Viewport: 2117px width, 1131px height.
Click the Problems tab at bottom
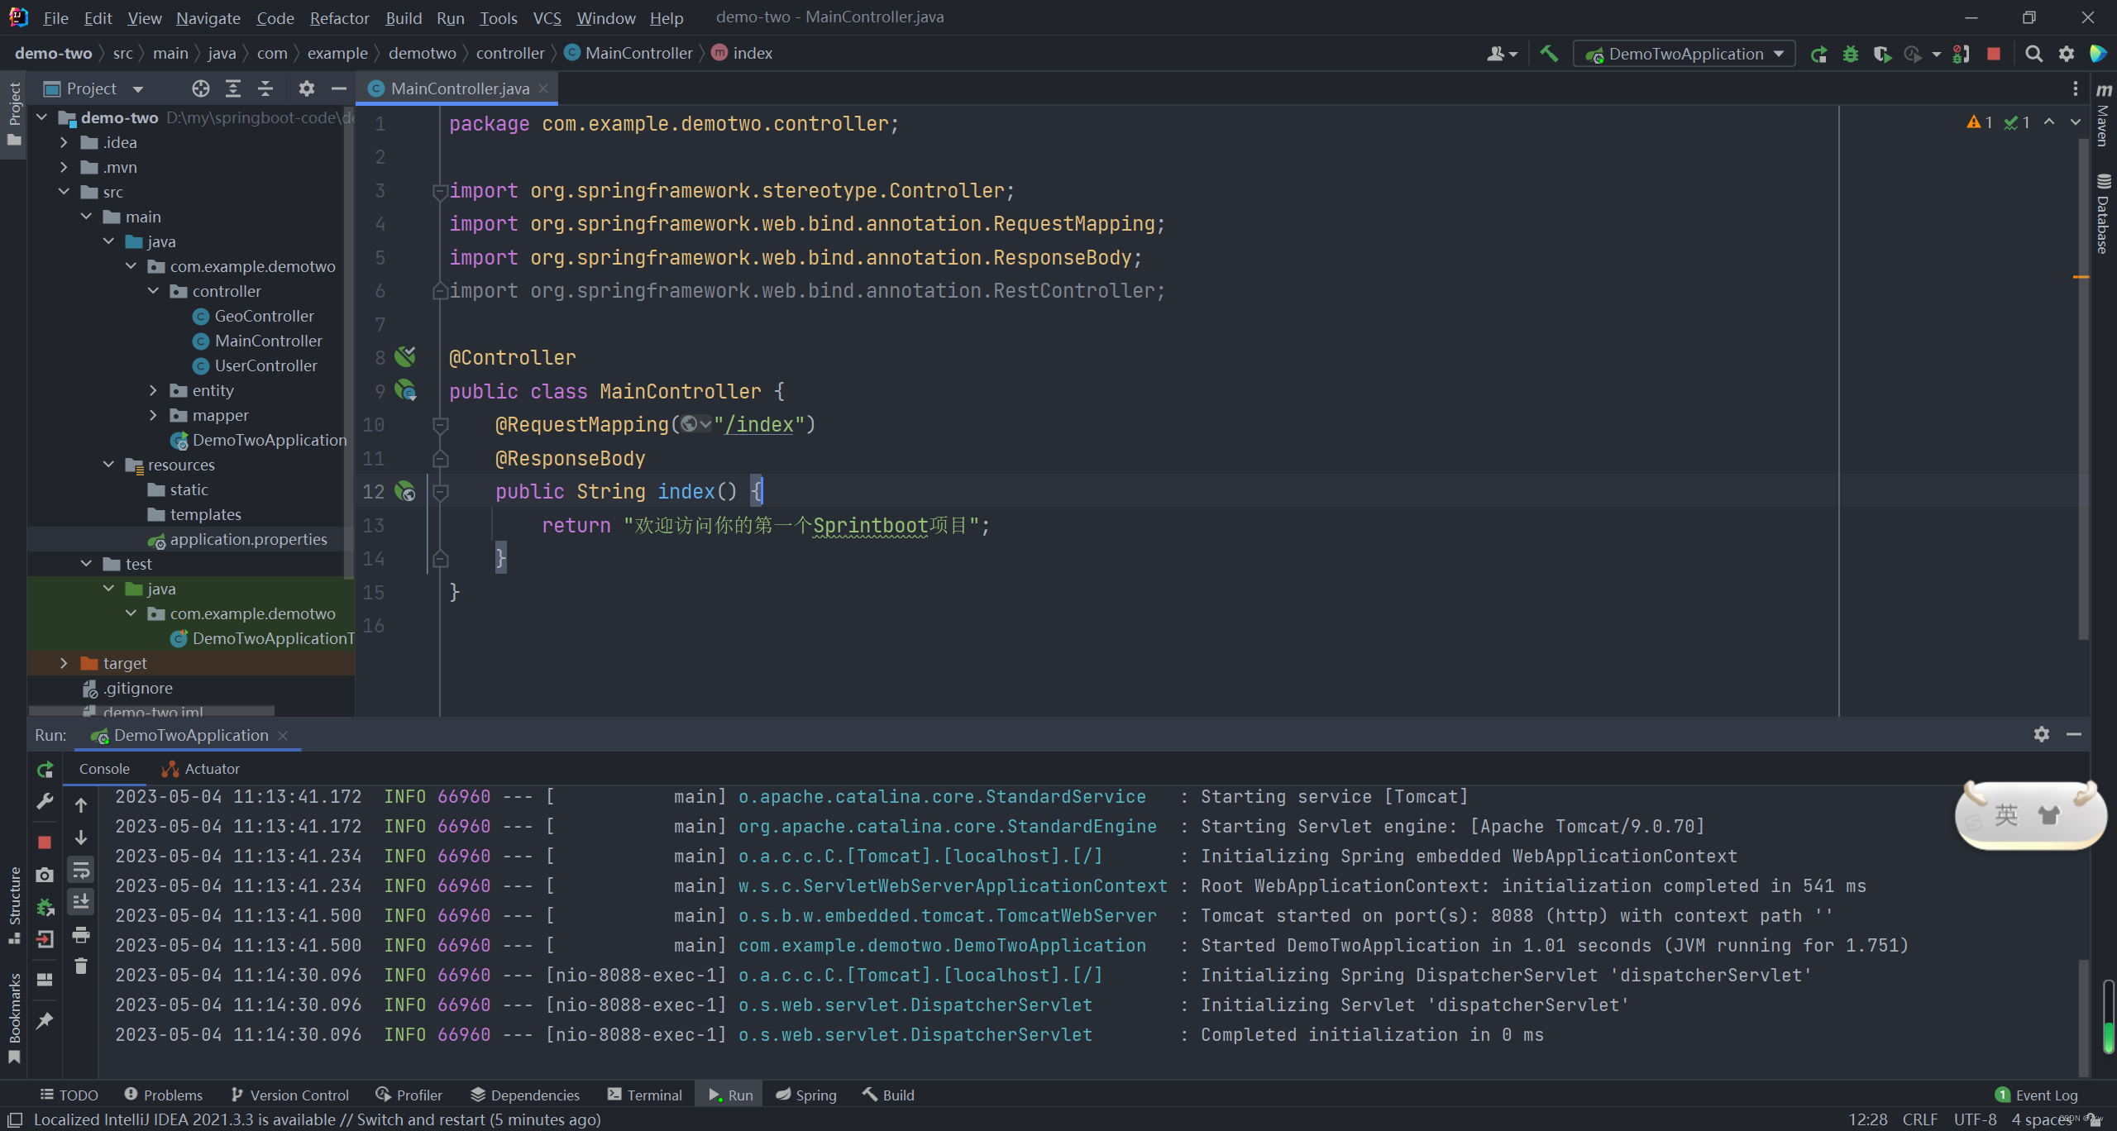(x=170, y=1095)
